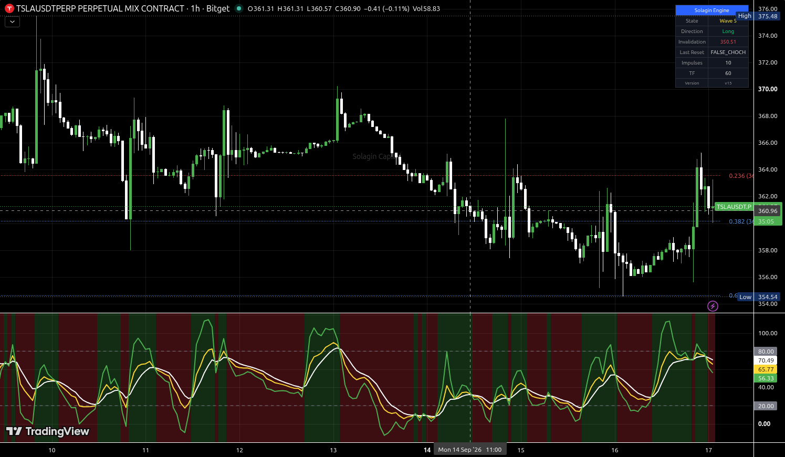Select the FALSE_CHOCH last reset value

pos(728,52)
